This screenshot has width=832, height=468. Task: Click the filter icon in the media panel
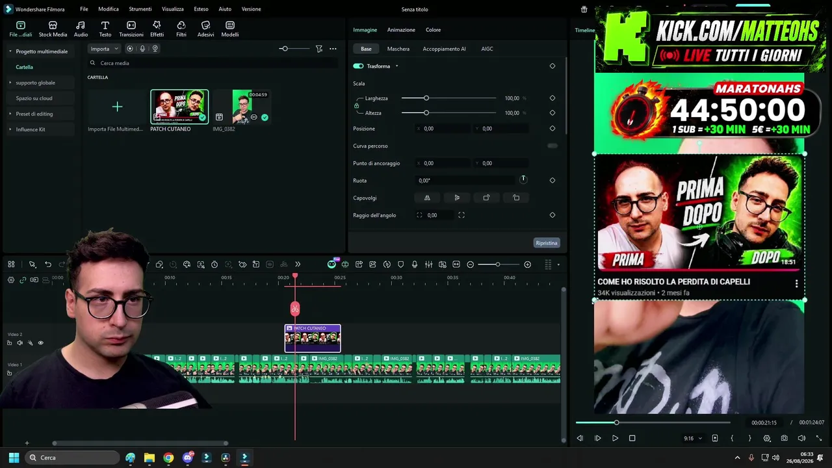[319, 49]
